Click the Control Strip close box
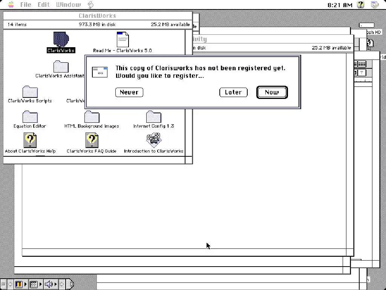386x290 pixels. coord(3,284)
